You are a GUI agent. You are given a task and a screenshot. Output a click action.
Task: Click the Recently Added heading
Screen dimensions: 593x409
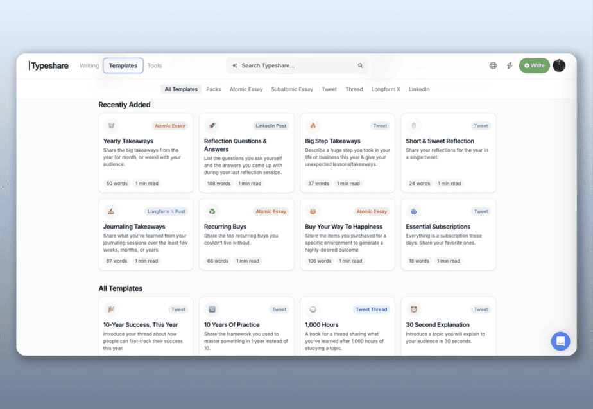coord(125,105)
